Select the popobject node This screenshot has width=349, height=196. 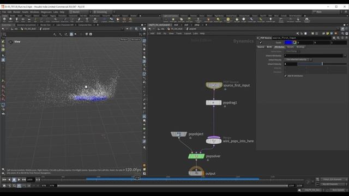point(179,134)
